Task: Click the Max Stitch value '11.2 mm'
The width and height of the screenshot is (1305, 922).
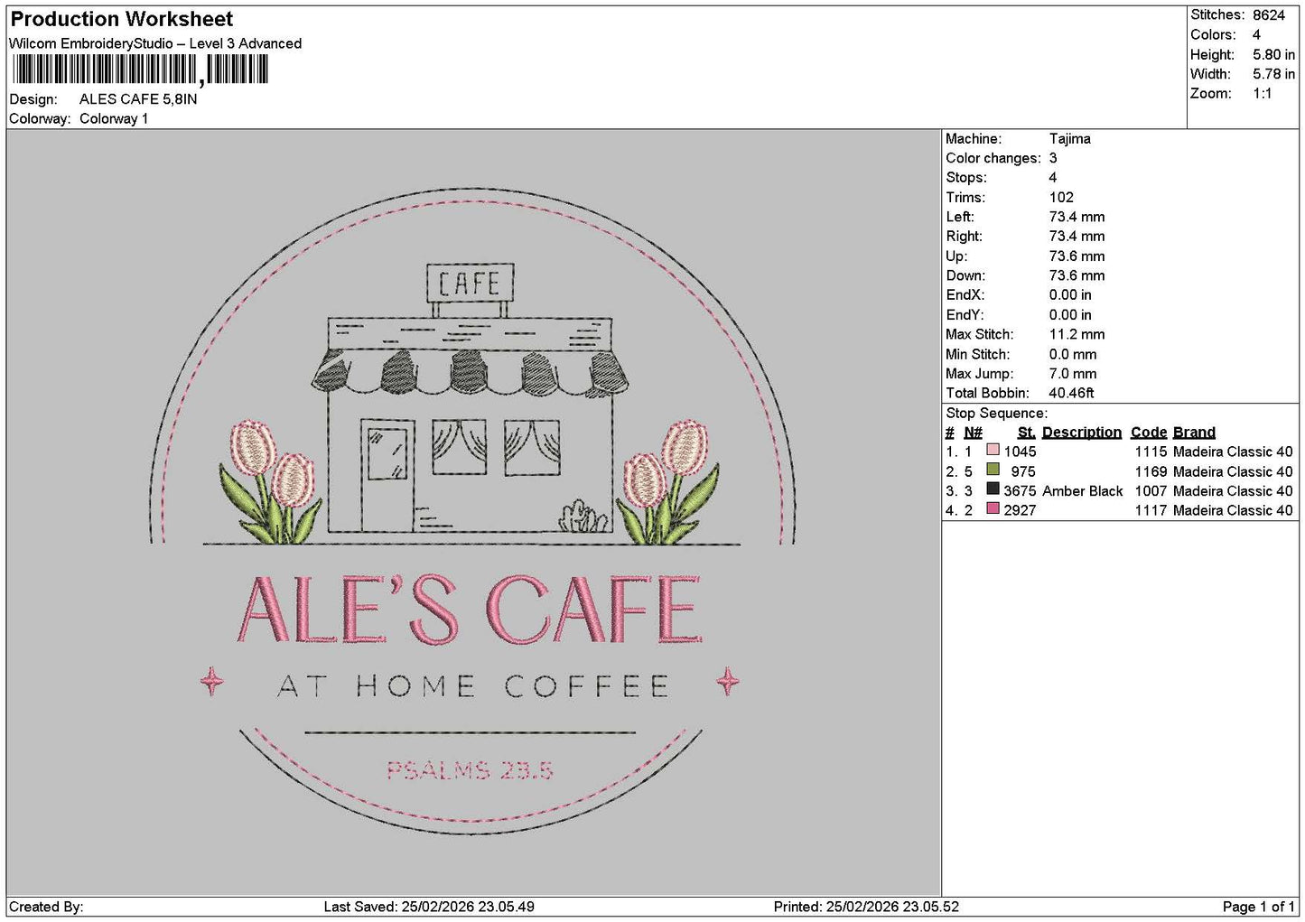Action: pyautogui.click(x=1077, y=334)
